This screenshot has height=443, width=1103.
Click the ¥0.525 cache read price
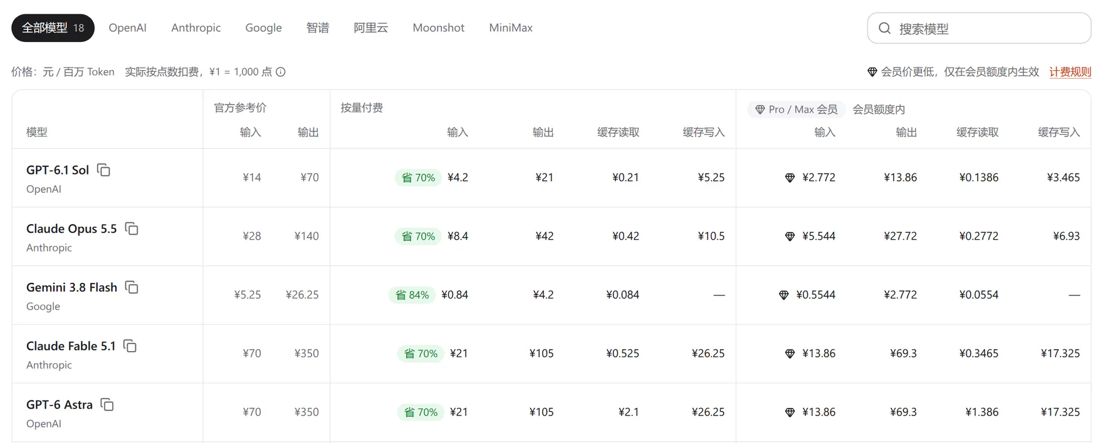[x=622, y=354]
